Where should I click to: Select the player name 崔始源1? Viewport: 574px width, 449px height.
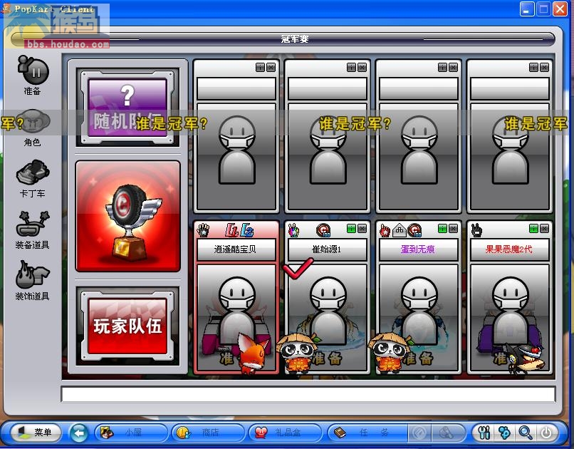click(x=327, y=249)
